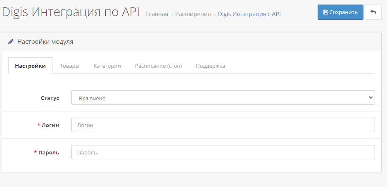Open the Главная breadcrumb link
The image size is (387, 187).
[x=157, y=14]
